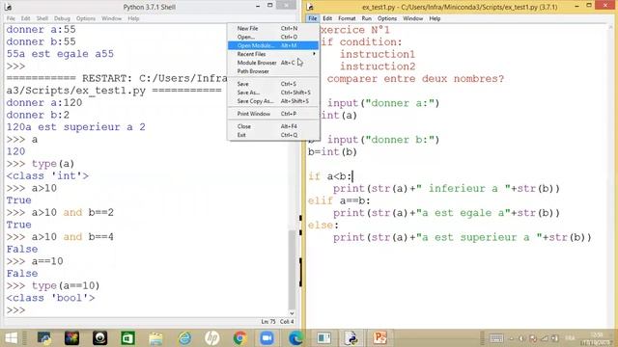Switch to Zoom in the taskbar

pos(267,338)
